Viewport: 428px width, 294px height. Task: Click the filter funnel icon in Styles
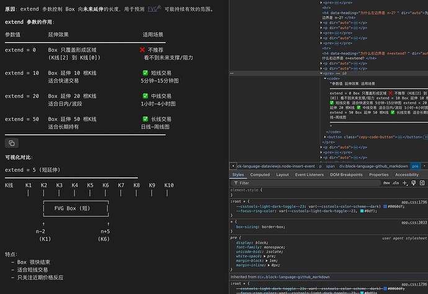235,183
